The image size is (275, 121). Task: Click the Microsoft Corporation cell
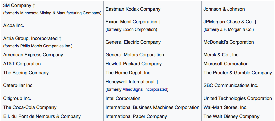(238, 64)
